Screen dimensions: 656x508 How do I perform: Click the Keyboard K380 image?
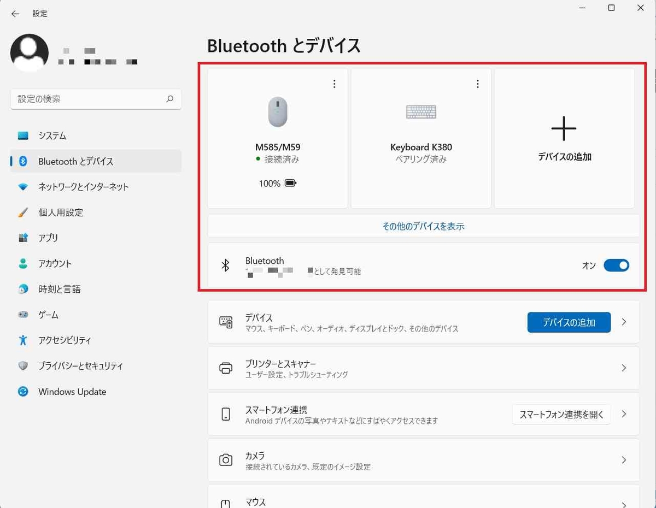(421, 112)
